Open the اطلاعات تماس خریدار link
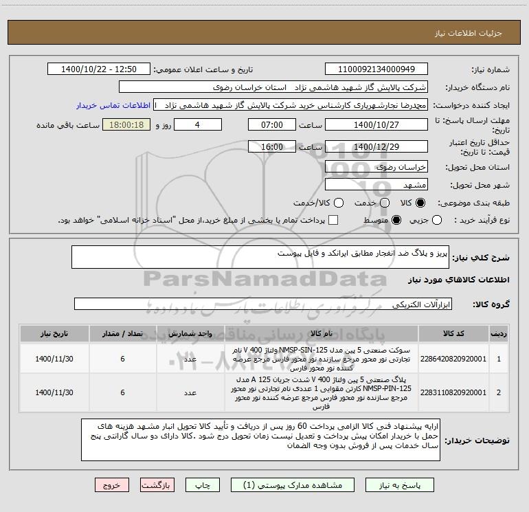529x512 pixels. [x=113, y=105]
